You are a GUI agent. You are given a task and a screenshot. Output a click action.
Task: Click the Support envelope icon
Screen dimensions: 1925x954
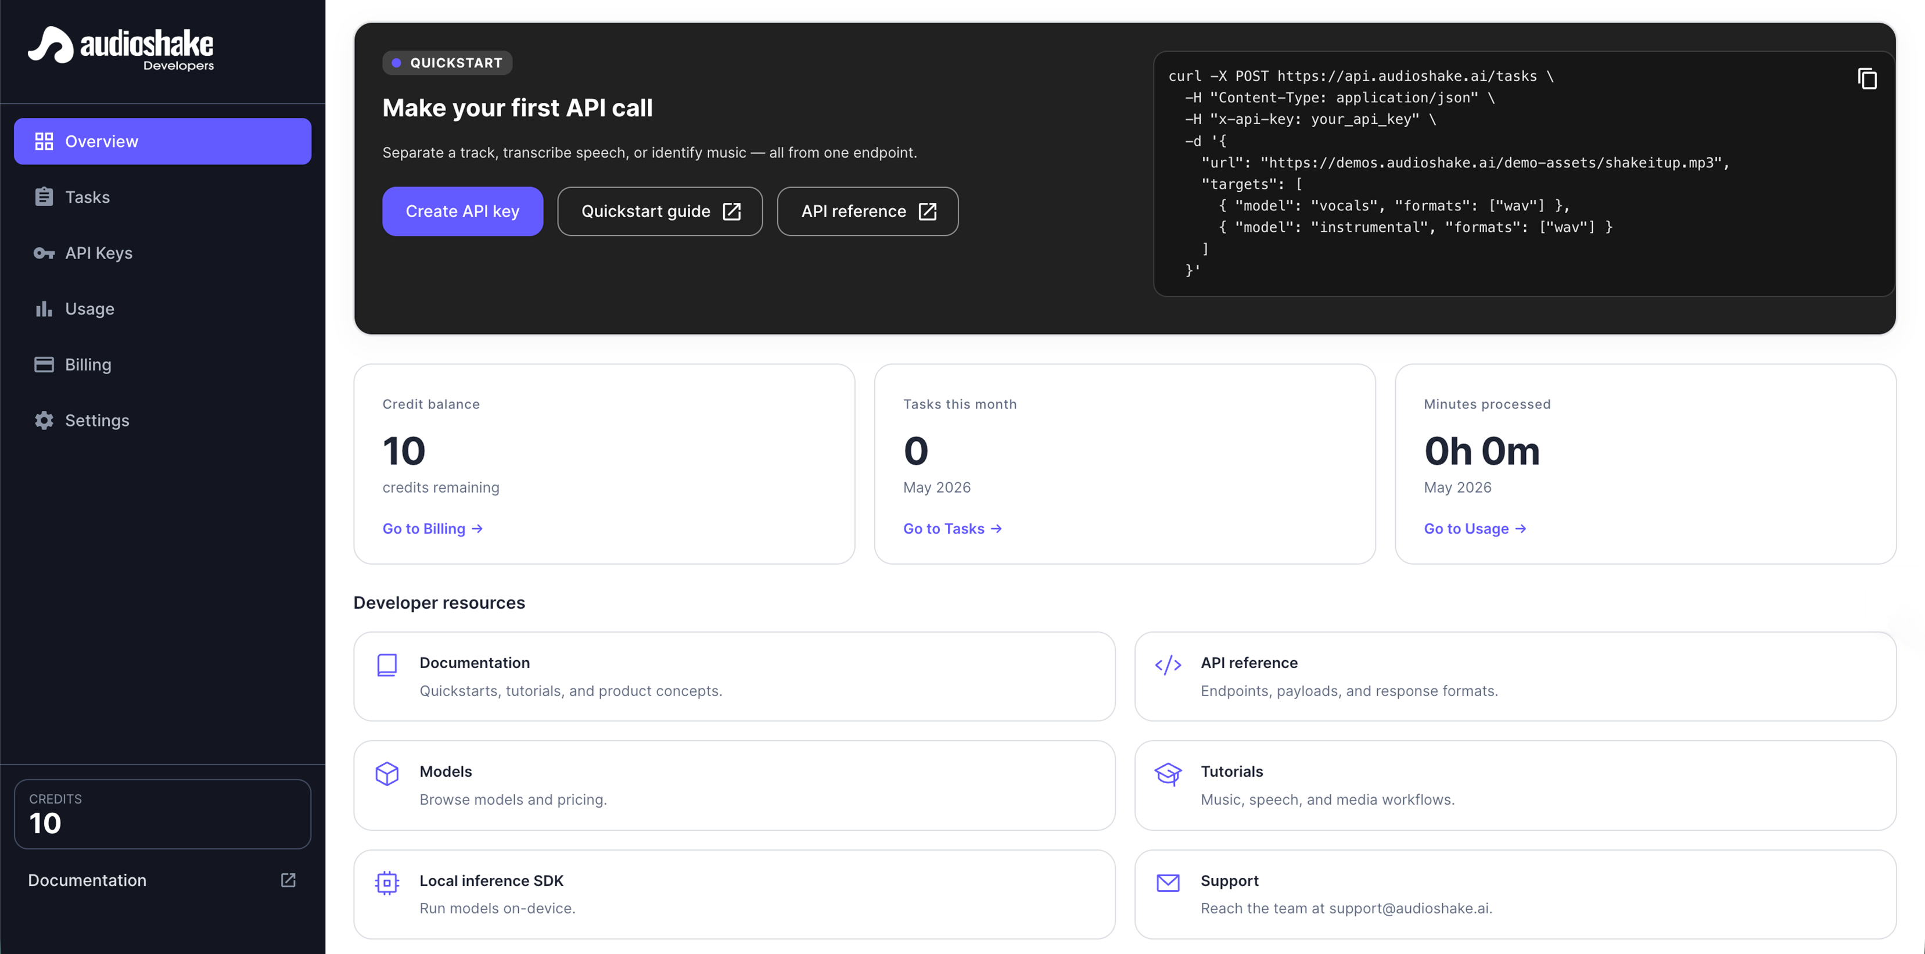pyautogui.click(x=1168, y=883)
